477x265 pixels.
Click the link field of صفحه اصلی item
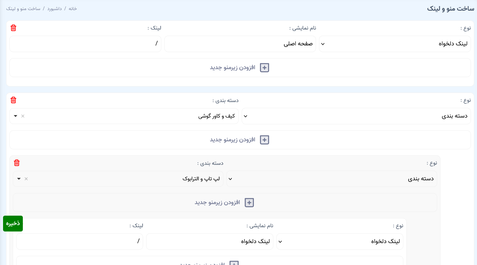[85, 44]
